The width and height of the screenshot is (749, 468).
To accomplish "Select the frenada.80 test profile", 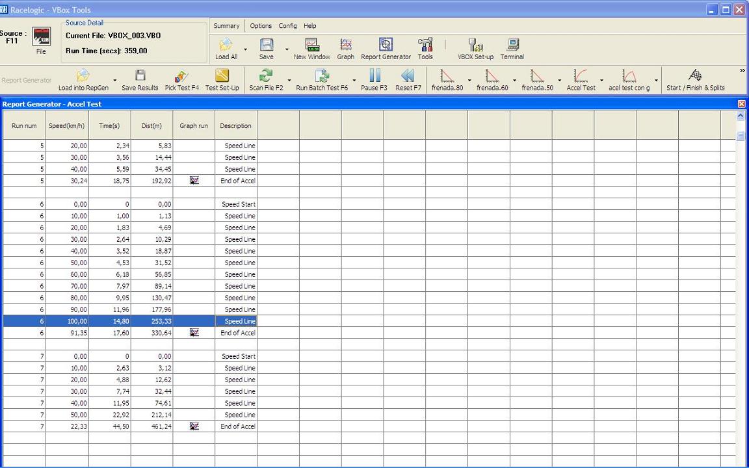I will (x=447, y=80).
